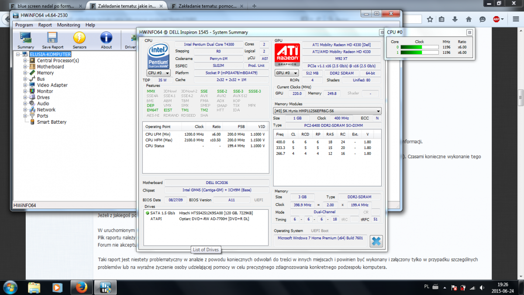This screenshot has width=524, height=295.
Task: Open the Program menu
Action: [24, 25]
